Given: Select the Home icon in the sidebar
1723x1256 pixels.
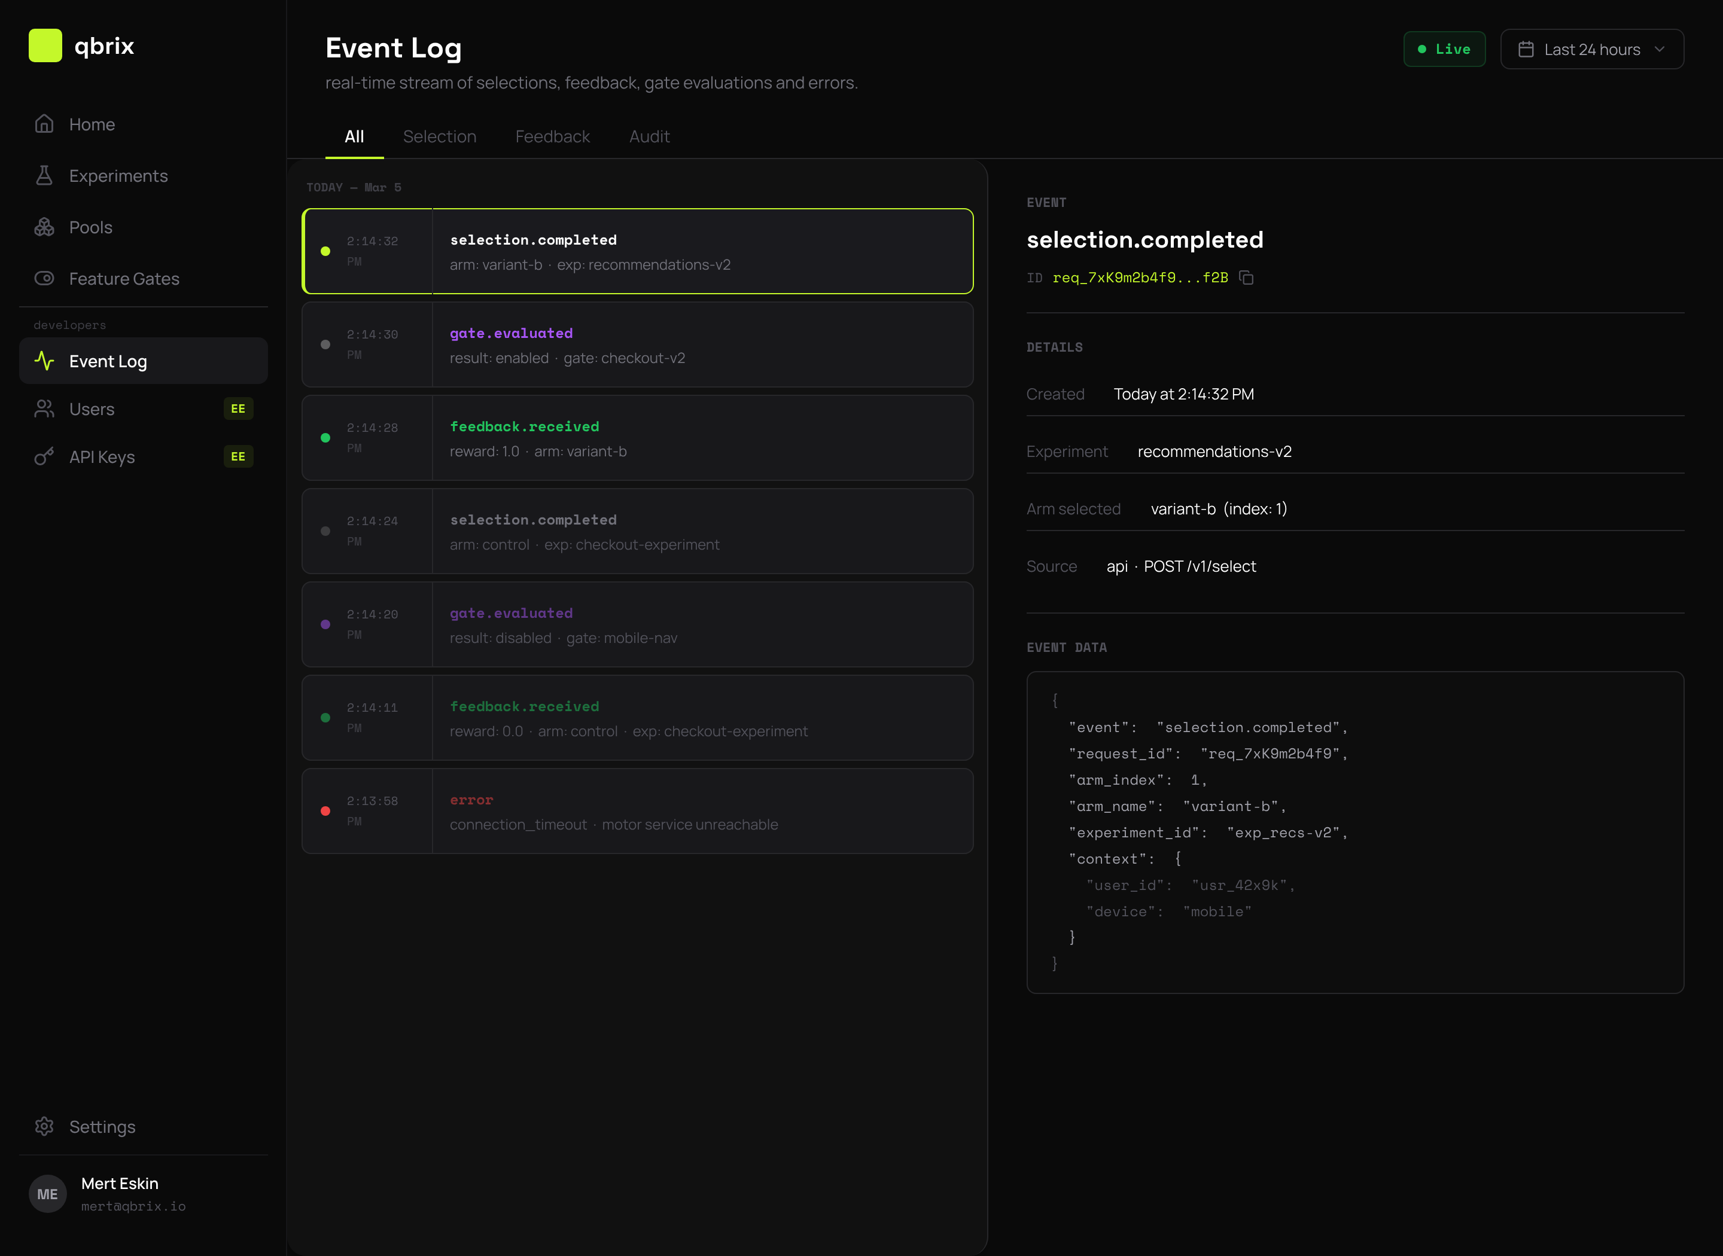Looking at the screenshot, I should 44,123.
